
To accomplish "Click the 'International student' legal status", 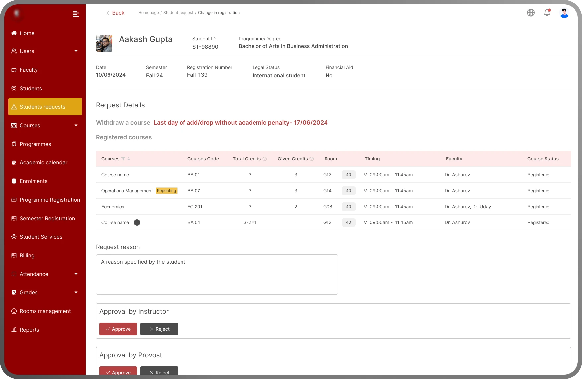I will point(279,75).
